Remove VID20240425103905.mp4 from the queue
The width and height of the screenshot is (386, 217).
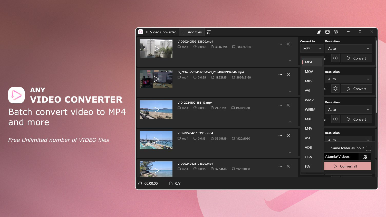[288, 135]
